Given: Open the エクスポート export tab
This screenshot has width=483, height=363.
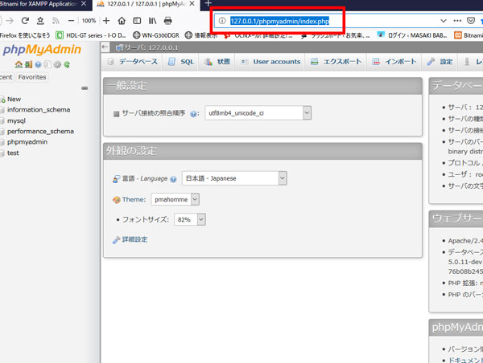Looking at the screenshot, I should pyautogui.click(x=336, y=62).
